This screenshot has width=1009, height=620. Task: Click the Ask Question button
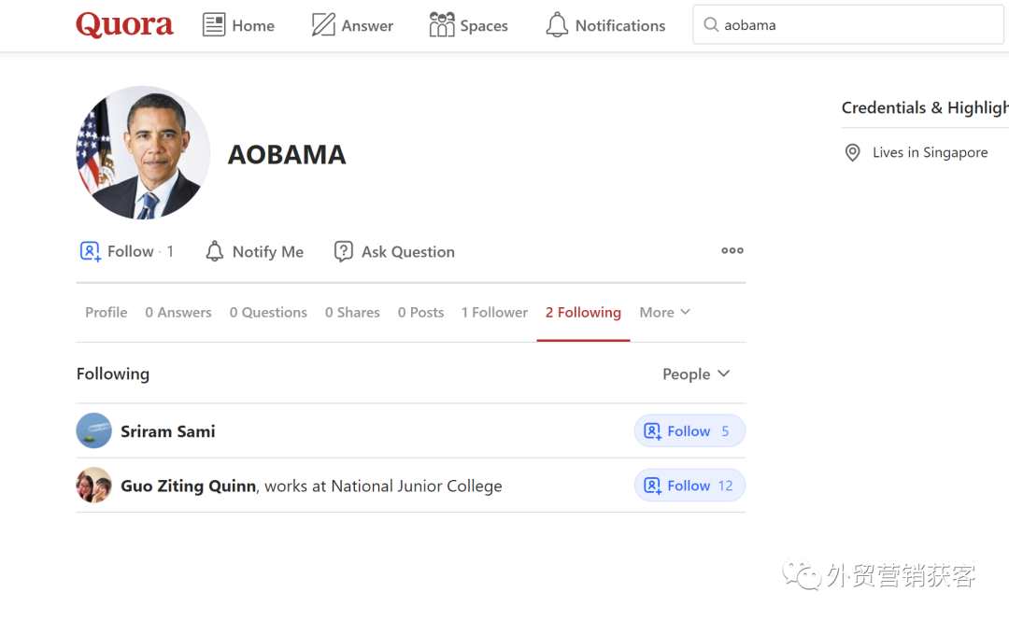point(394,251)
